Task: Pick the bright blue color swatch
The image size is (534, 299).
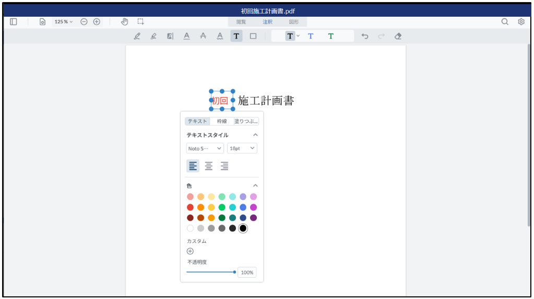Action: coord(243,207)
